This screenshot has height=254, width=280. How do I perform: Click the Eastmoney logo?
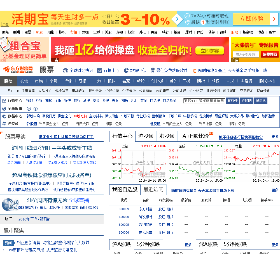pyautogui.click(x=18, y=70)
